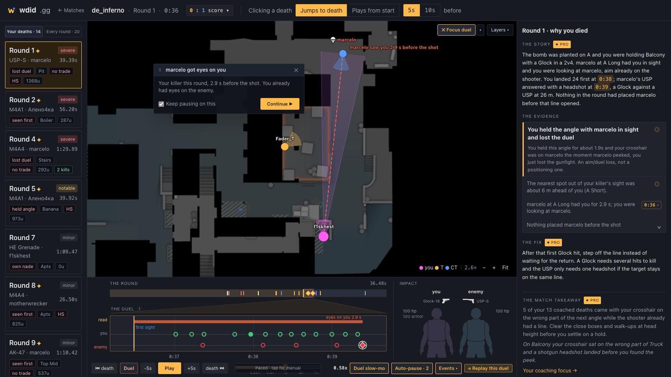Grab the popup drag handle icon
Viewport: 671px width, 377px height.
coord(160,70)
